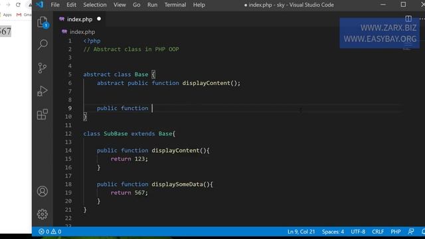Screen dimensions: 425x239
Task: Open the Go menu
Action: (137, 5)
